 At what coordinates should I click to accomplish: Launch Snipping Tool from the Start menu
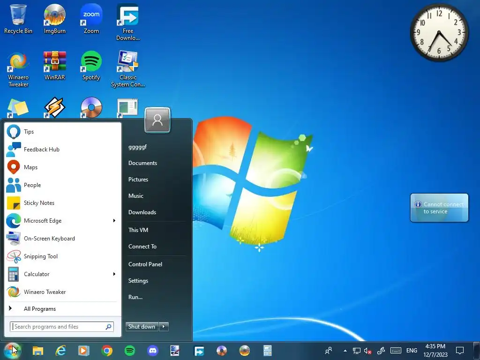click(x=63, y=256)
